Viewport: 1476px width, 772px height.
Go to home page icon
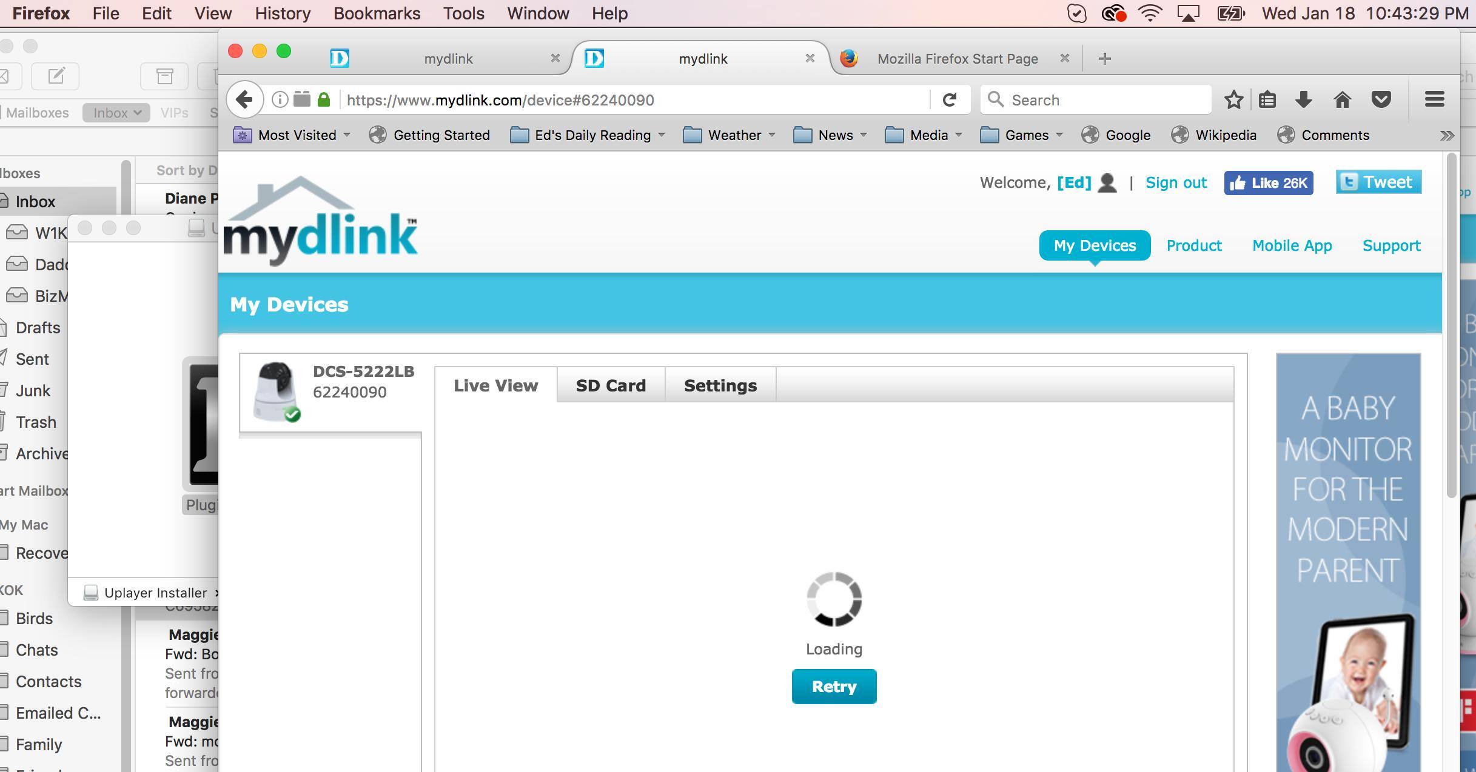click(1342, 99)
